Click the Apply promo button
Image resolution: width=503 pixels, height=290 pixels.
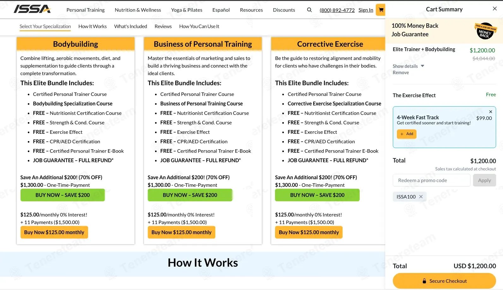point(484,181)
